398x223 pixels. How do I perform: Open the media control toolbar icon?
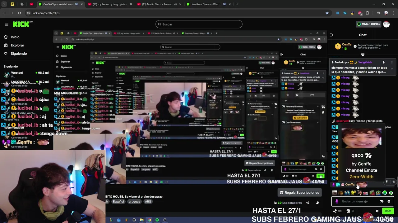378,13
